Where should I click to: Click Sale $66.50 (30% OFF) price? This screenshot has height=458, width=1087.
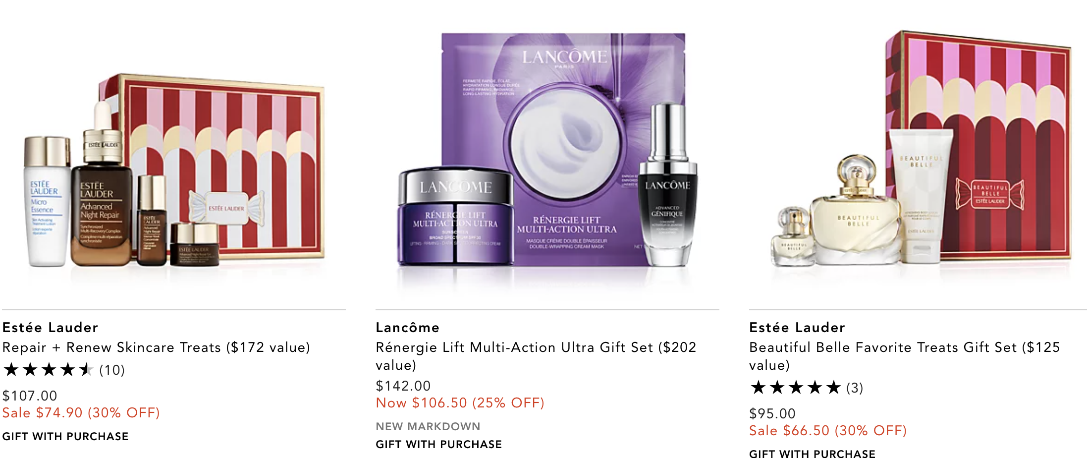click(828, 431)
